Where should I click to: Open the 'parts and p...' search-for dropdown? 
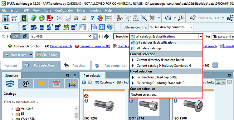pos(223,37)
